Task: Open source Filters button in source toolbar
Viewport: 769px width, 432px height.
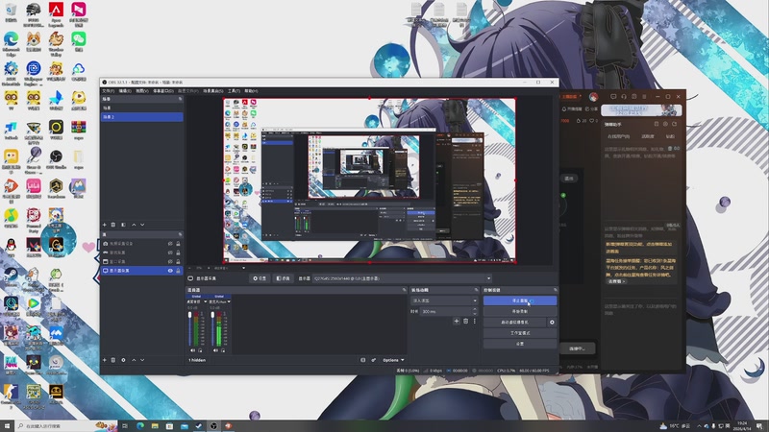Action: tap(283, 278)
